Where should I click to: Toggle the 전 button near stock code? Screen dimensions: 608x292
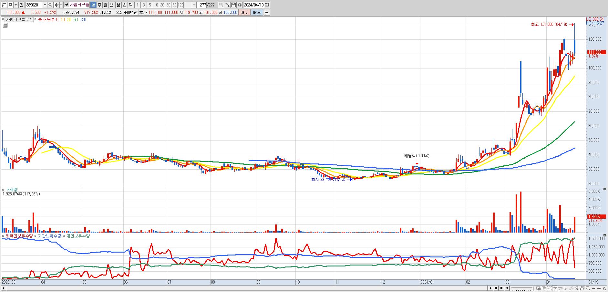coord(21,5)
